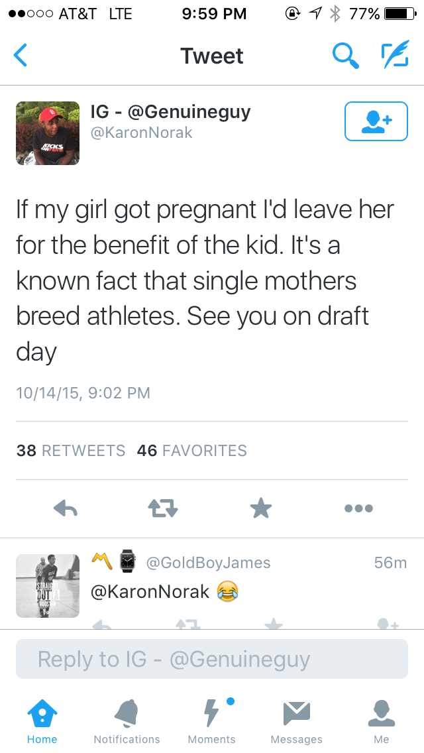Screen dimensions: 424x753
Task: Open the Notifications tab
Action: click(127, 721)
